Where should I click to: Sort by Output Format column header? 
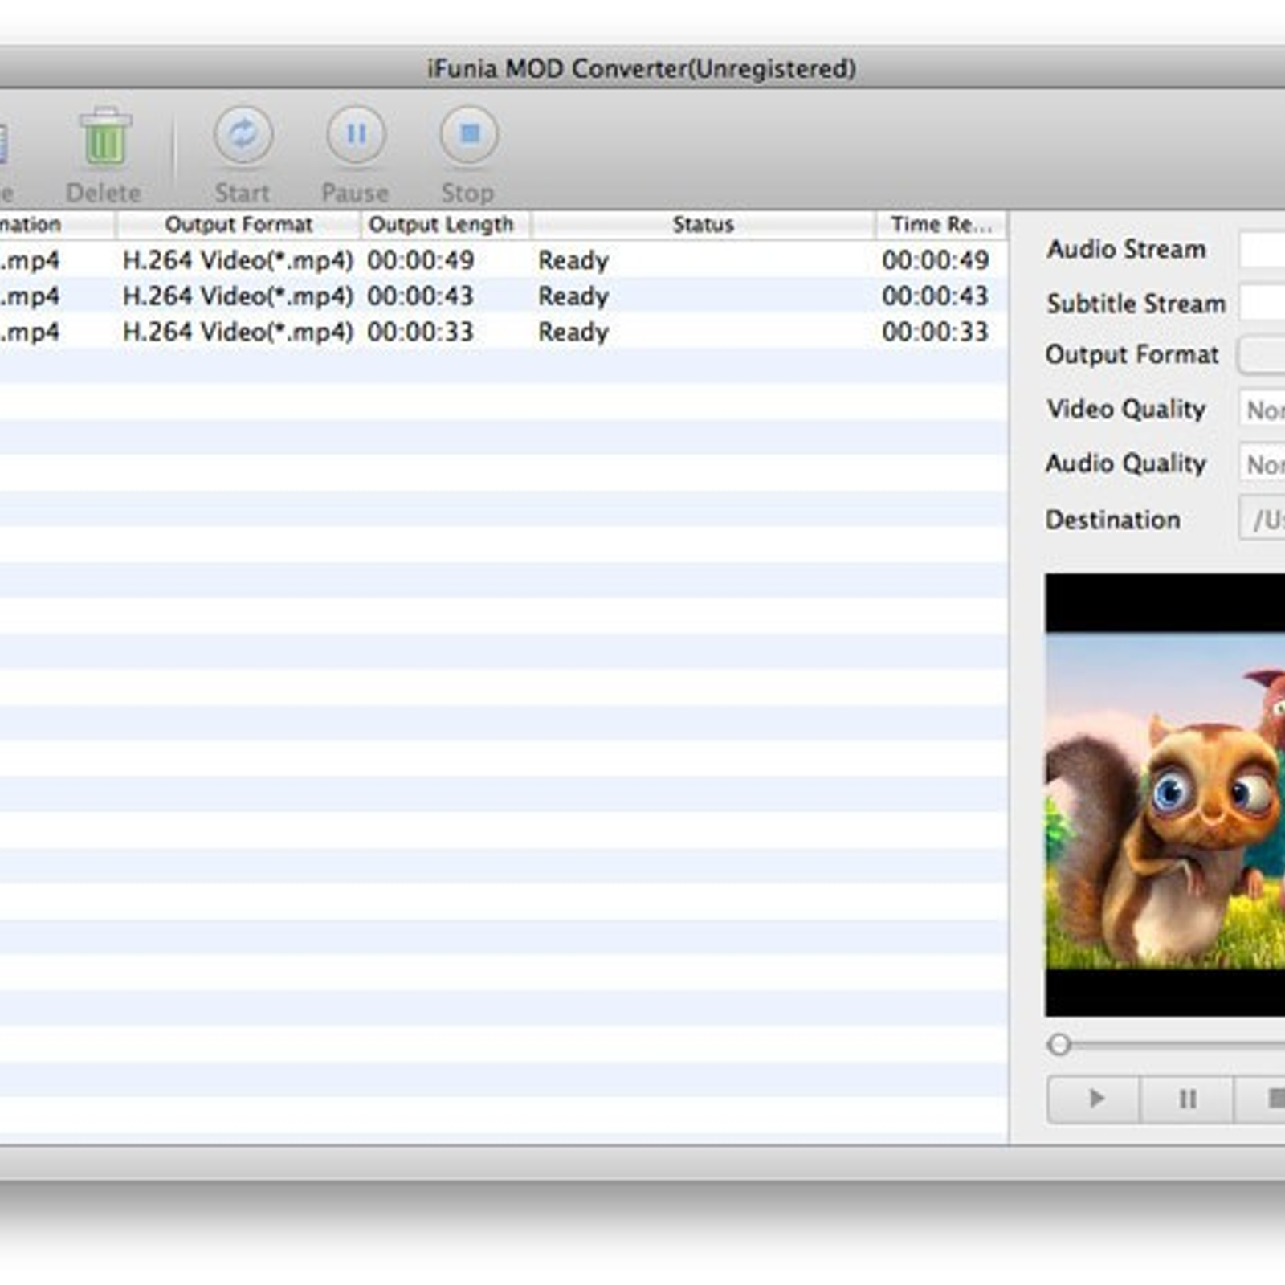[x=239, y=225]
